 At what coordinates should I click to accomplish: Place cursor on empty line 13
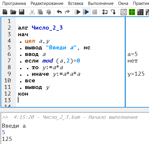point(71,100)
